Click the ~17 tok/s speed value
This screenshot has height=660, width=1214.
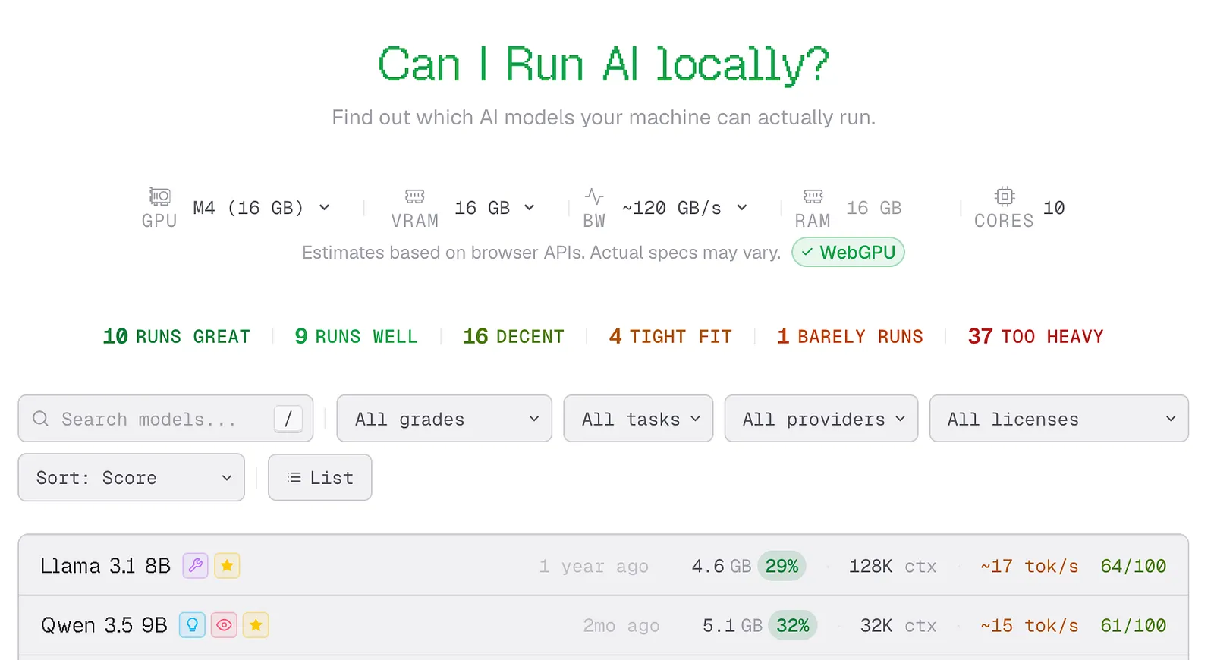pyautogui.click(x=1030, y=566)
